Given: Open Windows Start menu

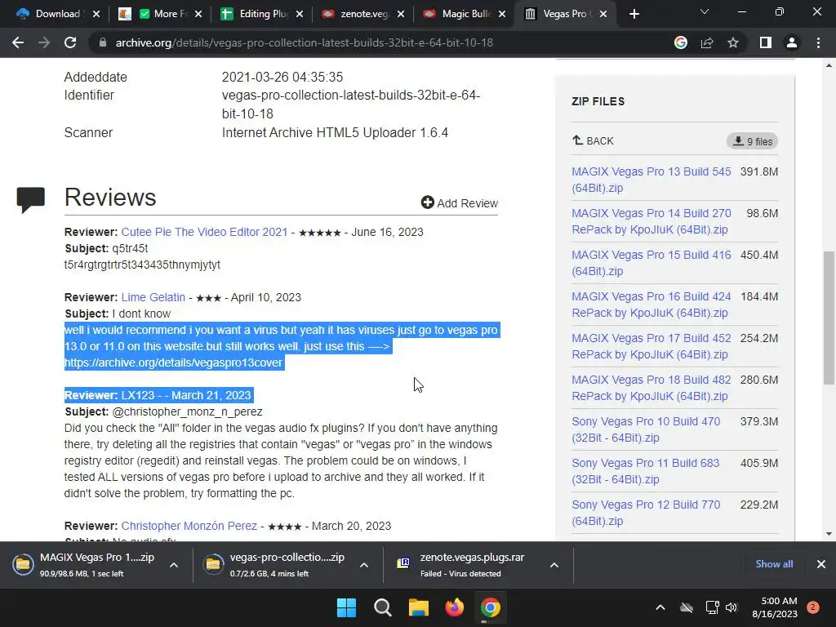Looking at the screenshot, I should click(x=346, y=607).
